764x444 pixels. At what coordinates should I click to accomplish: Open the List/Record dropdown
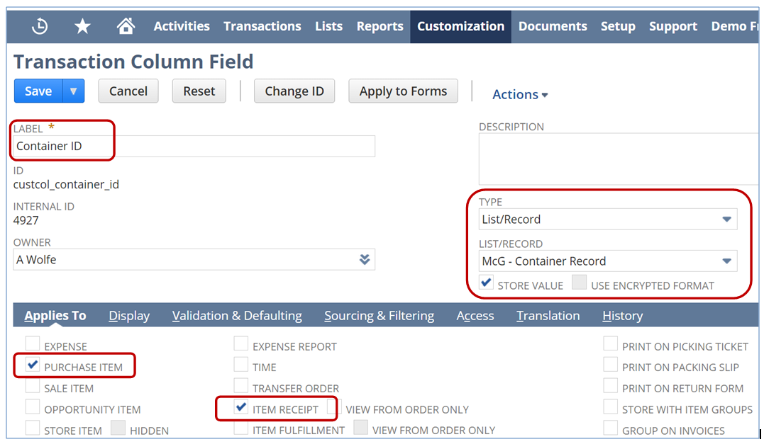[726, 261]
